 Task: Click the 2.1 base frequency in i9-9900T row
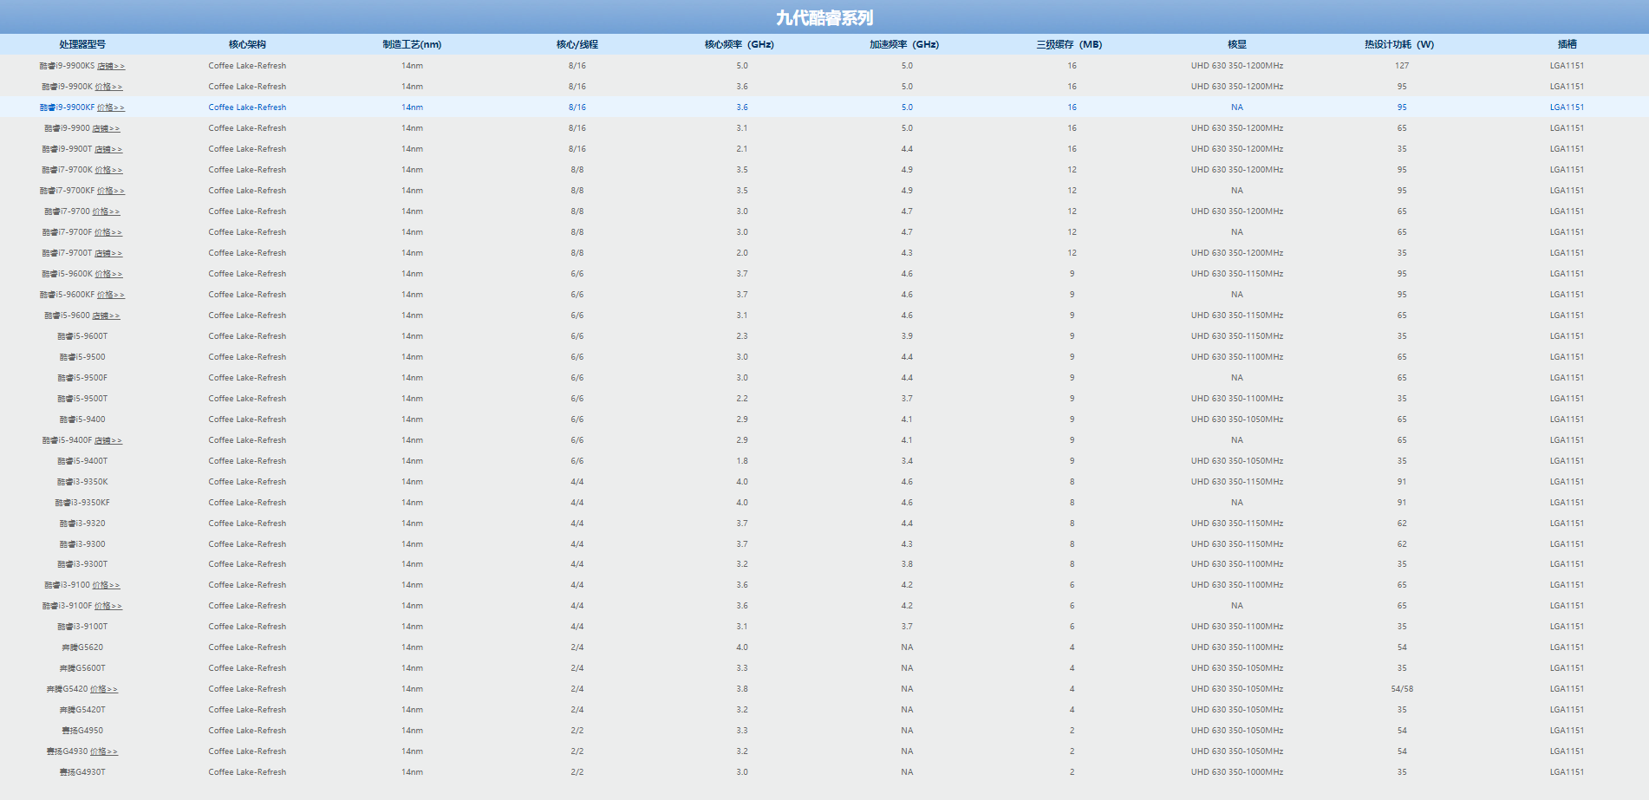(x=742, y=149)
